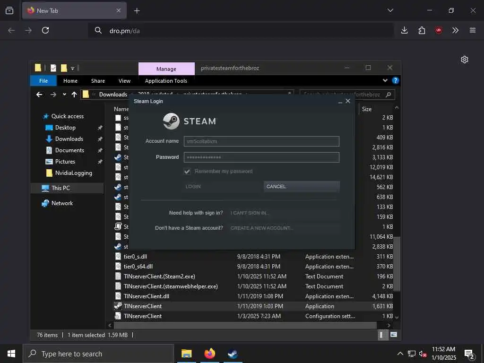Open a new Firefox tab with plus button
This screenshot has width=484, height=363.
coord(137,11)
